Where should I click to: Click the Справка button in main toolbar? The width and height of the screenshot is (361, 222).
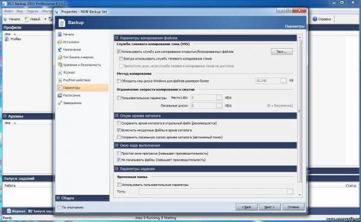click(322, 19)
